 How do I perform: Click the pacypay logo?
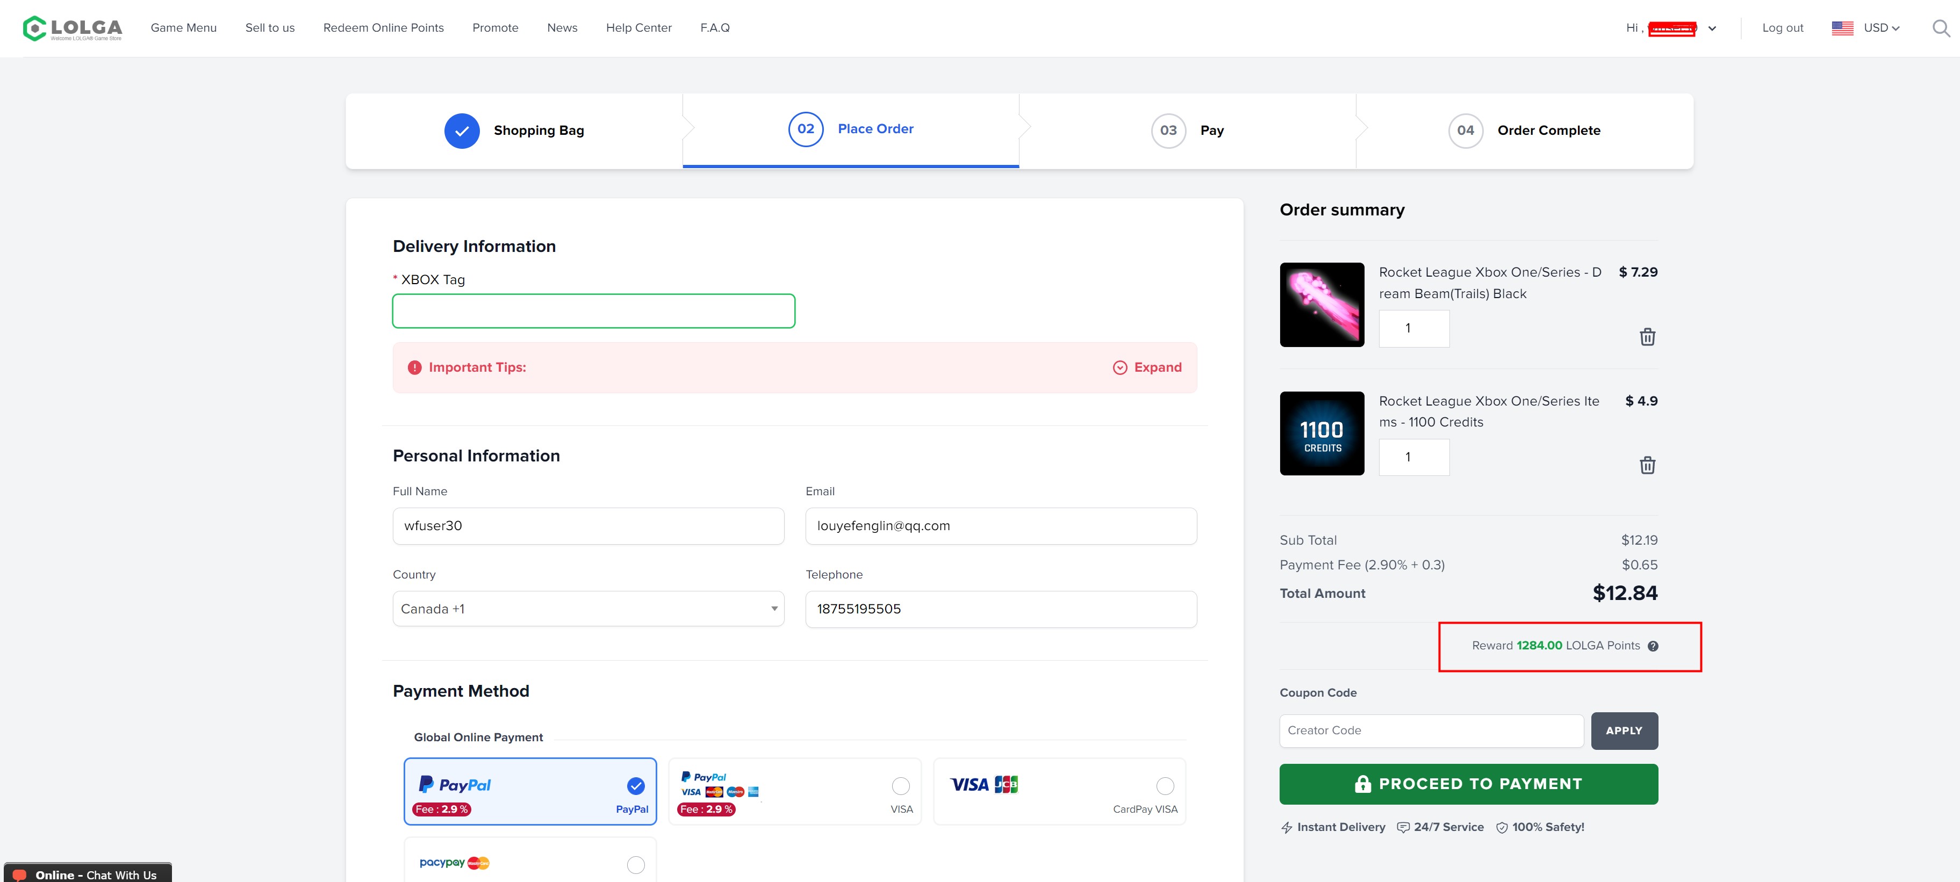[x=454, y=863]
